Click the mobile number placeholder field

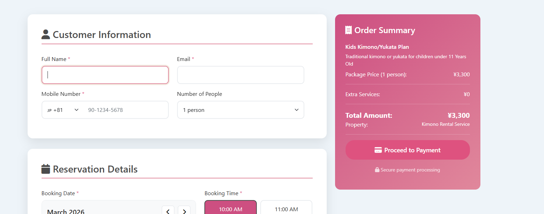tap(126, 110)
